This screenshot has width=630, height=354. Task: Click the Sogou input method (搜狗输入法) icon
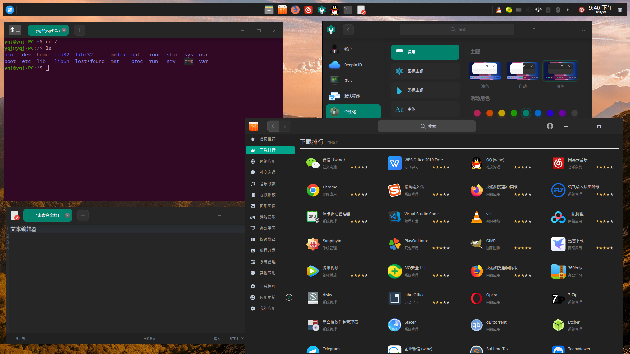coord(394,190)
